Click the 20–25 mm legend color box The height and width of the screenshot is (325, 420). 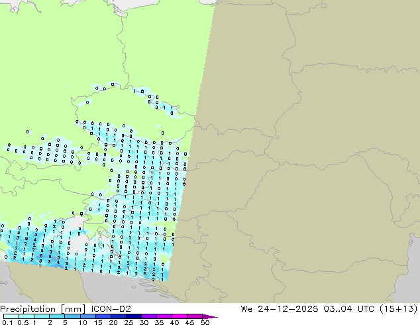coord(118,316)
